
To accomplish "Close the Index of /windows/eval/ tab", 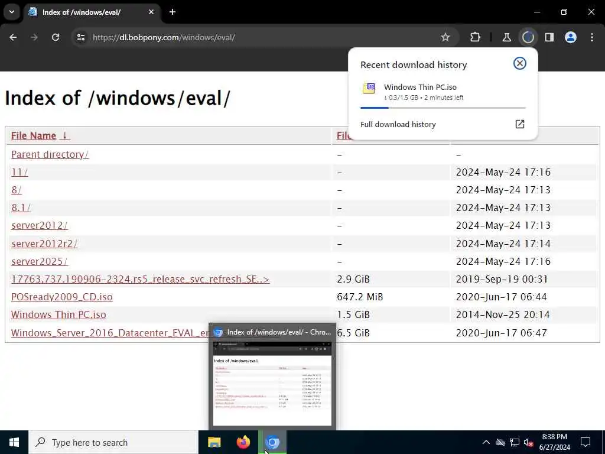I will [151, 12].
